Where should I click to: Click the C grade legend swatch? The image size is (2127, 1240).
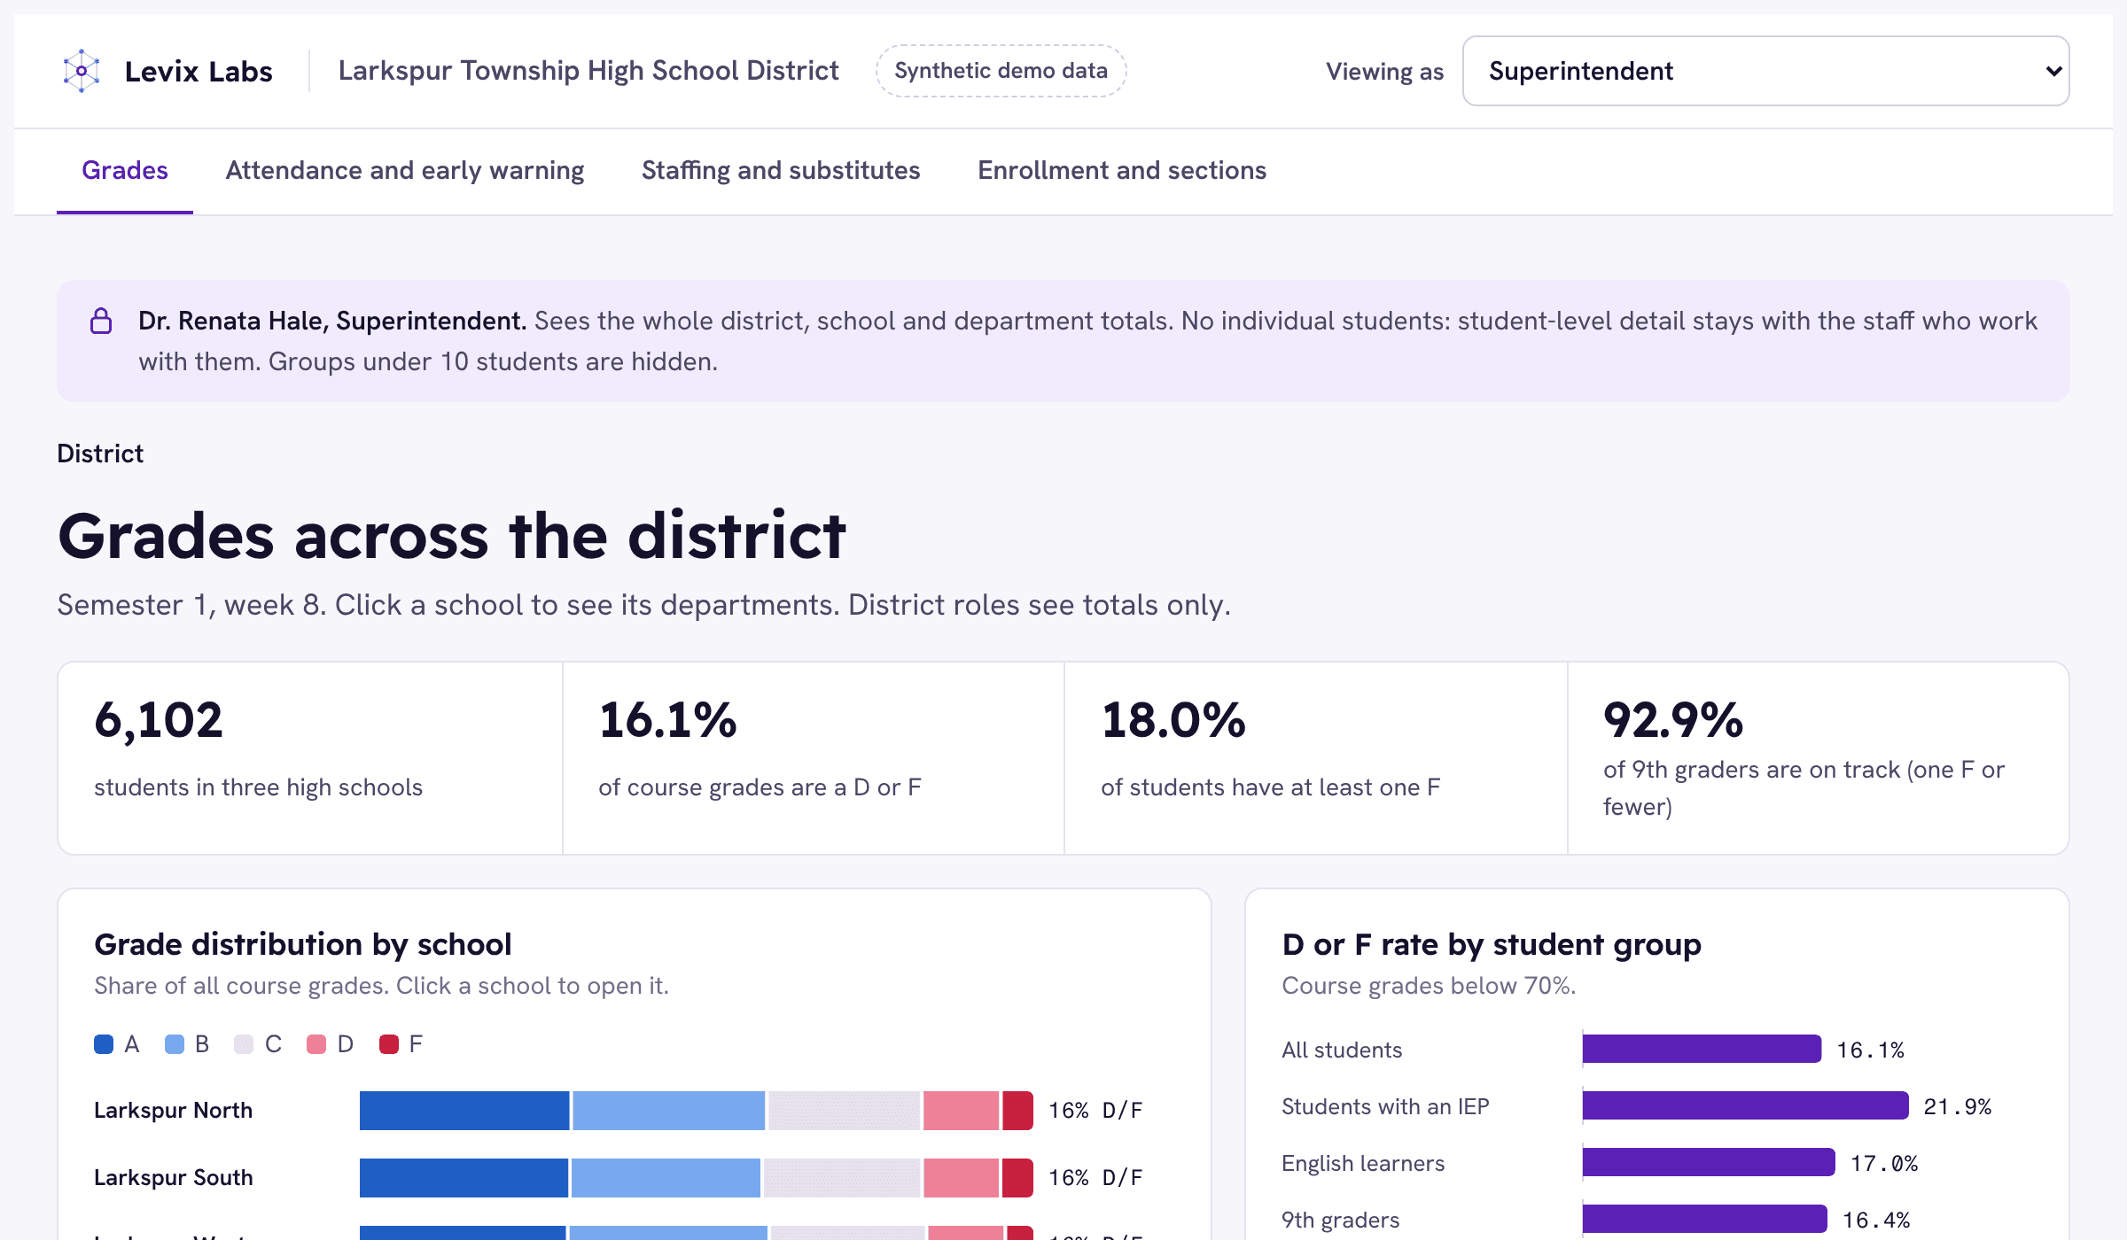(244, 1044)
